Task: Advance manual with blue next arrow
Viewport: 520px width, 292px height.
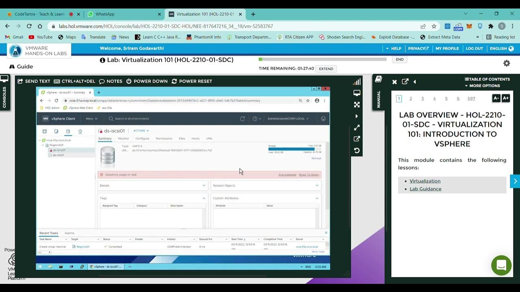Action: [x=515, y=181]
